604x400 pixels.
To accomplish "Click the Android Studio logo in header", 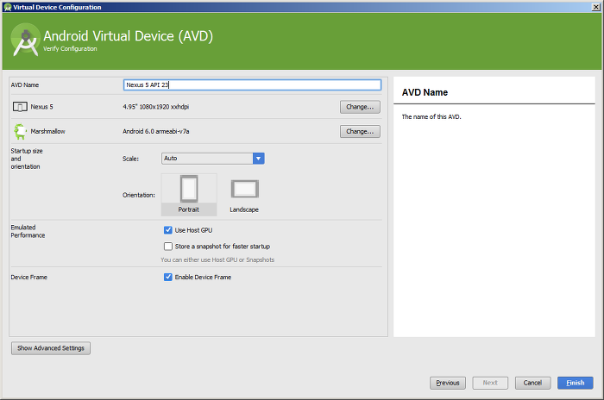I will (25, 41).
